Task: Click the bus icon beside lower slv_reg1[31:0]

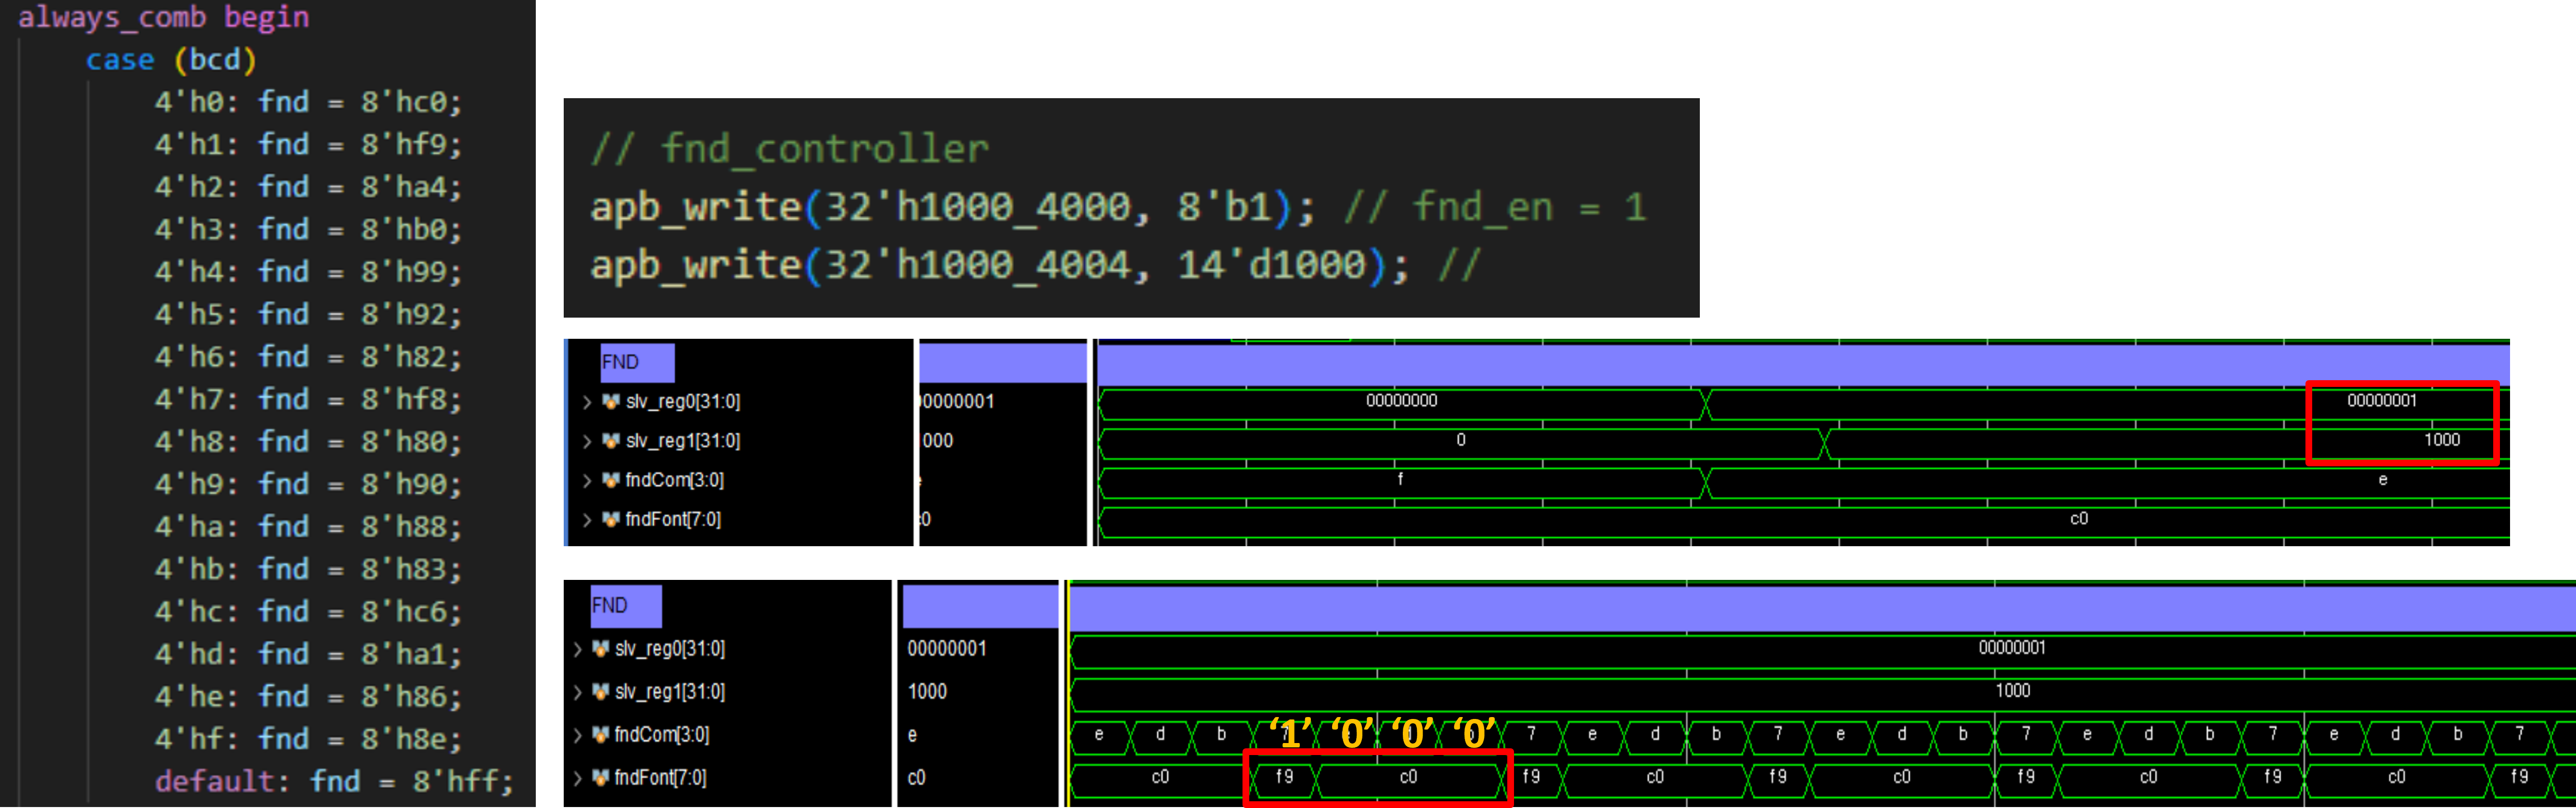Action: tap(600, 691)
